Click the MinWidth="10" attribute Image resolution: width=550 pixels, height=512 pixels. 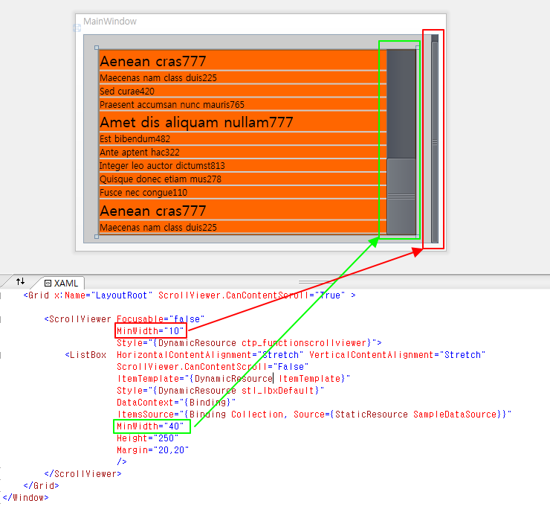150,331
